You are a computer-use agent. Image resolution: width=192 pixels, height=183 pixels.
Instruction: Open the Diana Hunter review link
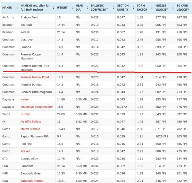click(x=25, y=114)
